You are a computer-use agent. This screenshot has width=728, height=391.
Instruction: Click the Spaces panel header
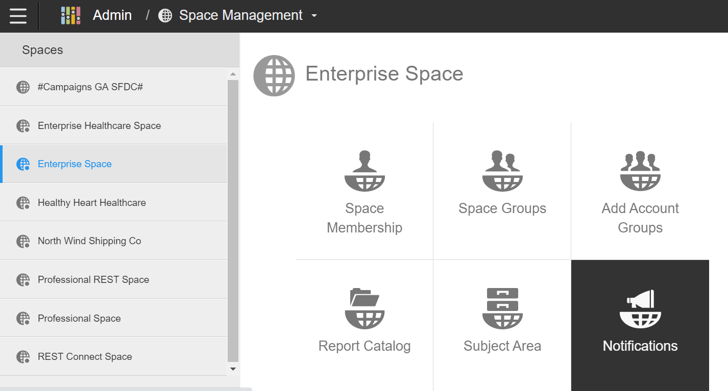pyautogui.click(x=119, y=50)
